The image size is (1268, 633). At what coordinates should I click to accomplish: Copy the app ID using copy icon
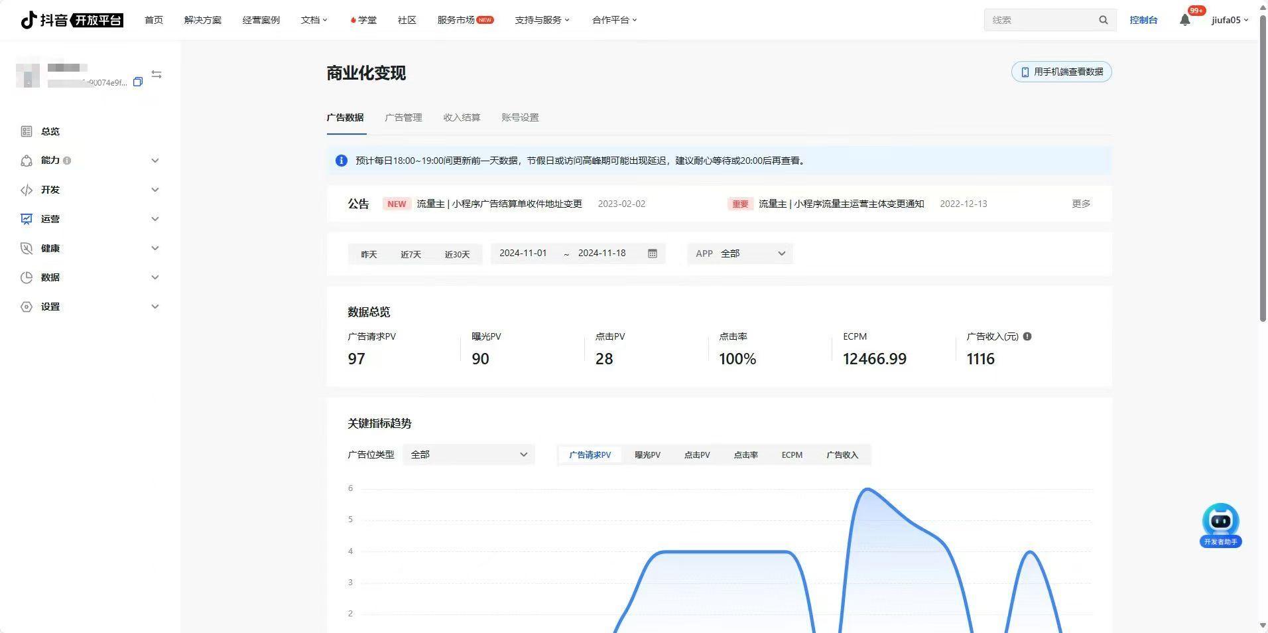pos(138,82)
